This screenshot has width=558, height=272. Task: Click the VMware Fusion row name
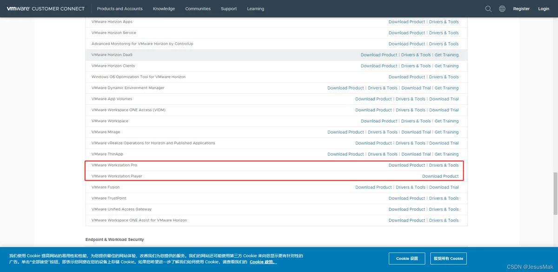106,188
